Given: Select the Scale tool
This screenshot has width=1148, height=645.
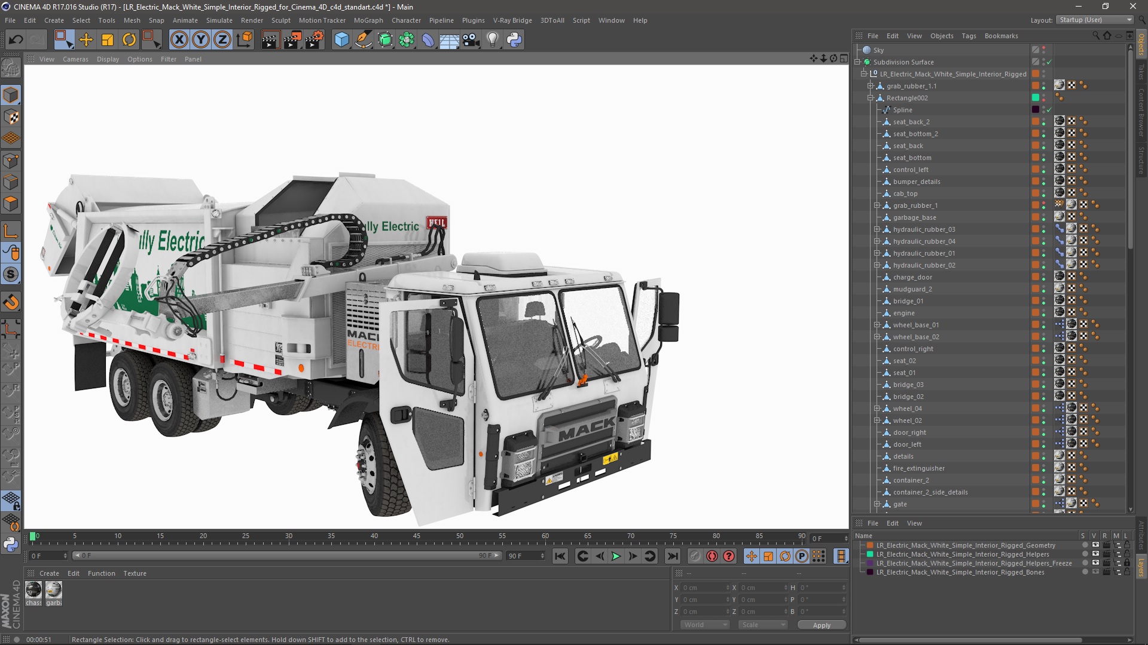Looking at the screenshot, I should click(x=108, y=40).
